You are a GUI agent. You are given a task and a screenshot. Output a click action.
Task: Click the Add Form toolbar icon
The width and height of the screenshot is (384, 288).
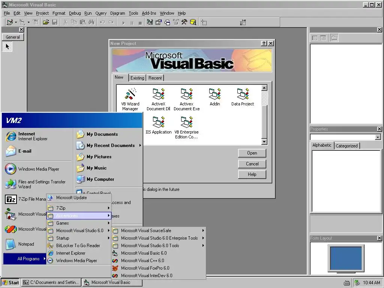pyautogui.click(x=22, y=22)
